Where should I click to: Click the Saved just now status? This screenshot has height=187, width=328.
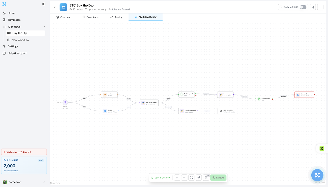click(x=161, y=178)
